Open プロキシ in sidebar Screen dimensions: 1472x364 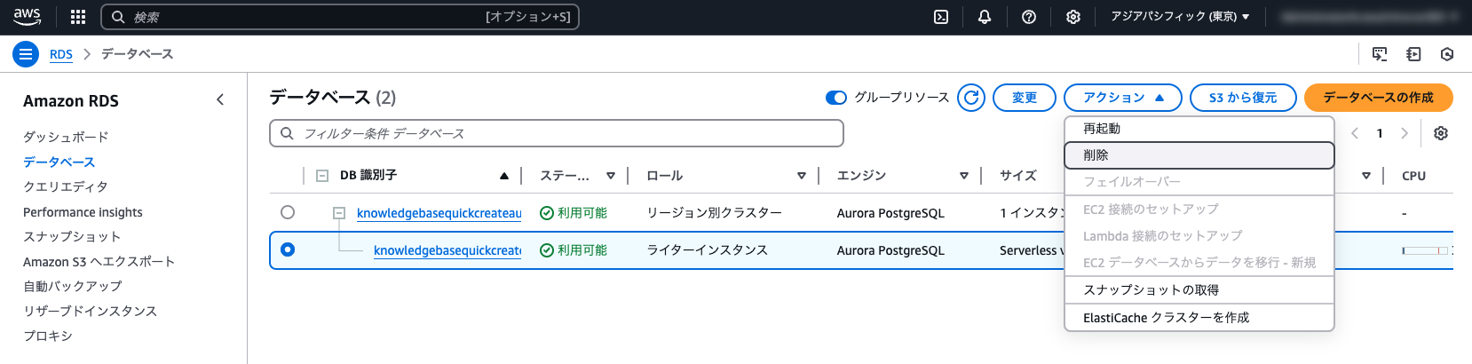click(x=48, y=336)
